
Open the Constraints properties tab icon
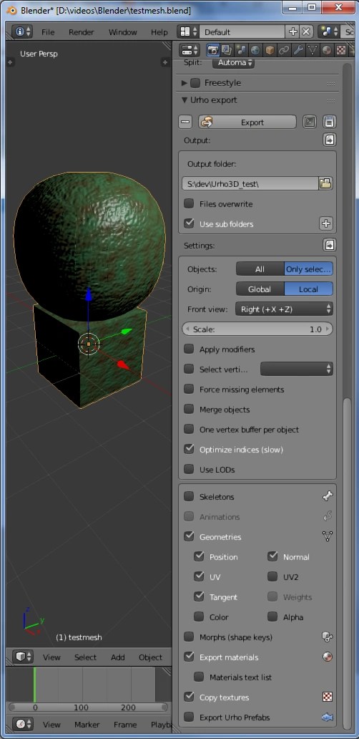pyautogui.click(x=283, y=50)
